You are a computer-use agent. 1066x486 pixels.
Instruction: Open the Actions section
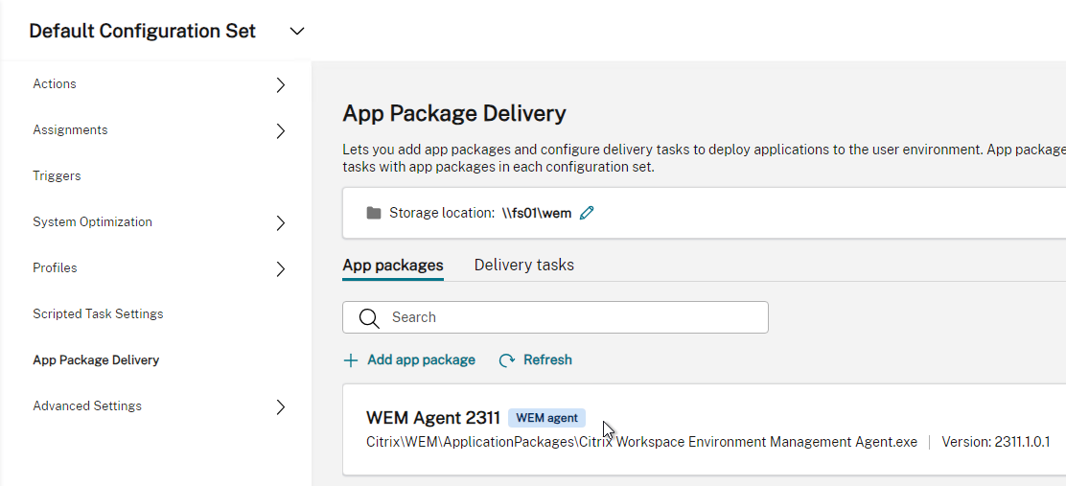pyautogui.click(x=55, y=83)
